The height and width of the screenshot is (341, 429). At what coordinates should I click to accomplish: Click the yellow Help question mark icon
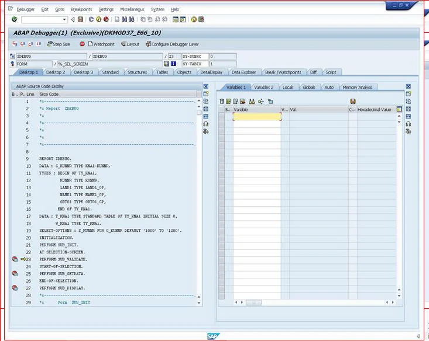[x=194, y=19]
